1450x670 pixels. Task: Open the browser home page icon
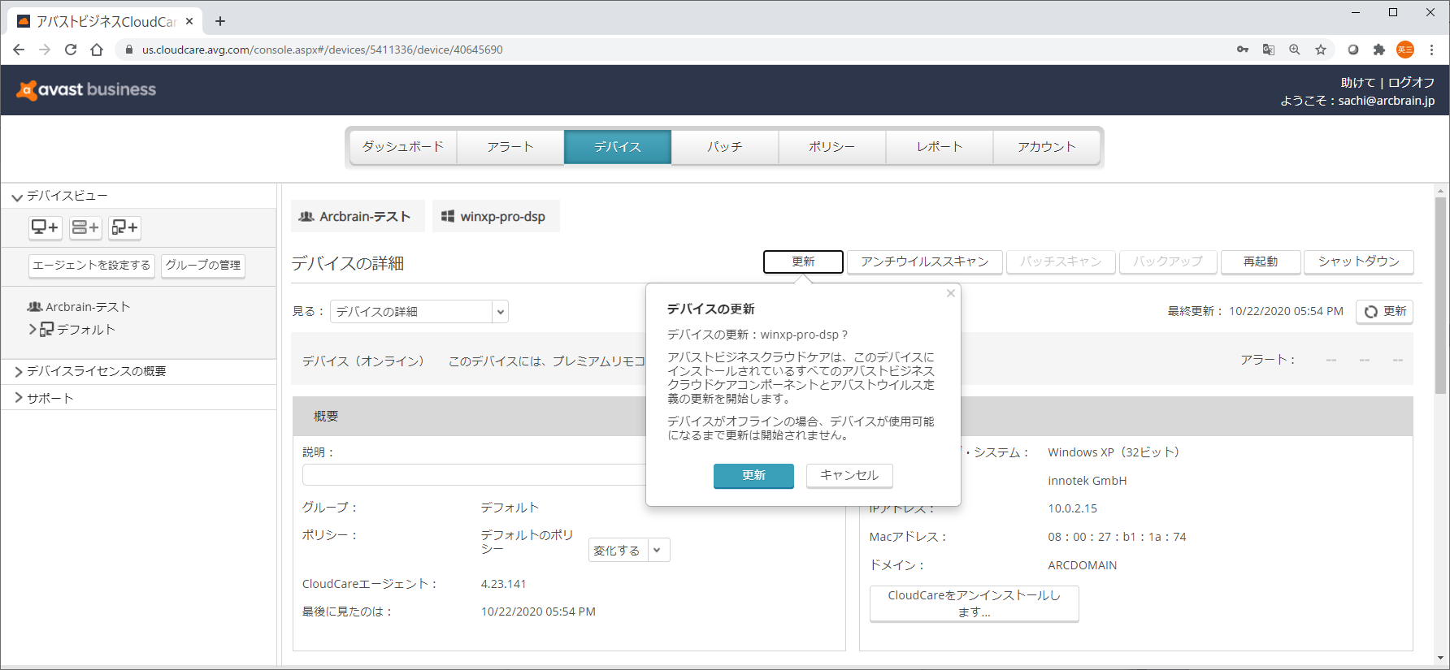pyautogui.click(x=97, y=50)
